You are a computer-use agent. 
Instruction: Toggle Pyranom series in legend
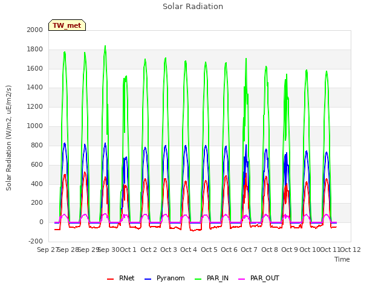pyautogui.click(x=164, y=278)
